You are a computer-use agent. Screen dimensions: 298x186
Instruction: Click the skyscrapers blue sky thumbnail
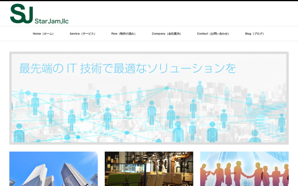pos(54,169)
